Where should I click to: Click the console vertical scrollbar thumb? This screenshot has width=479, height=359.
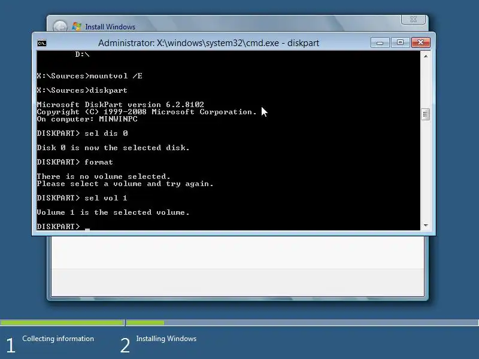(x=426, y=114)
